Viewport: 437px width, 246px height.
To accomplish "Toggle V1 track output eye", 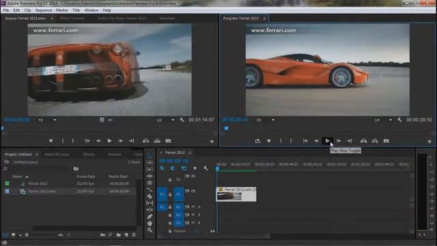I will (193, 191).
